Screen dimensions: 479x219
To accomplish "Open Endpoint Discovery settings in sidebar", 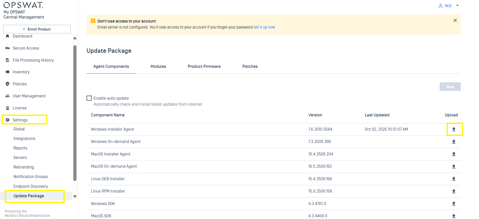I will point(31,186).
